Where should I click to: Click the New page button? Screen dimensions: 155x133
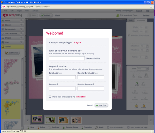click(31, 127)
